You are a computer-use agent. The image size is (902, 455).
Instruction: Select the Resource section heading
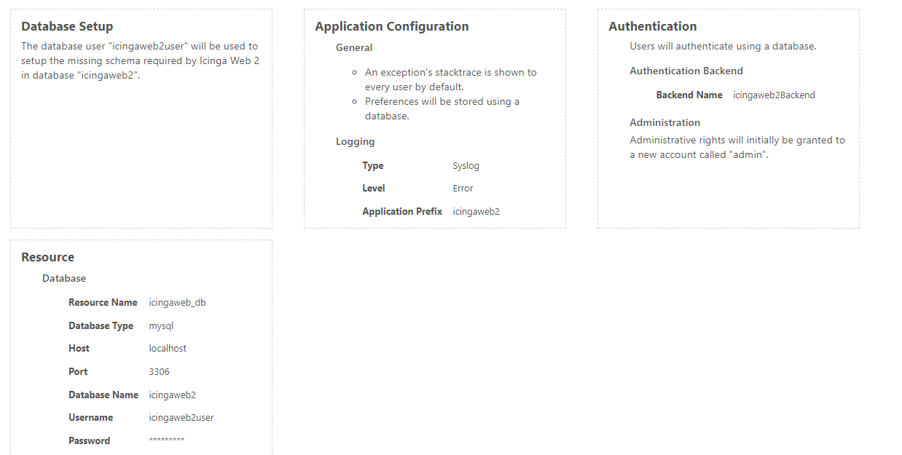point(48,257)
